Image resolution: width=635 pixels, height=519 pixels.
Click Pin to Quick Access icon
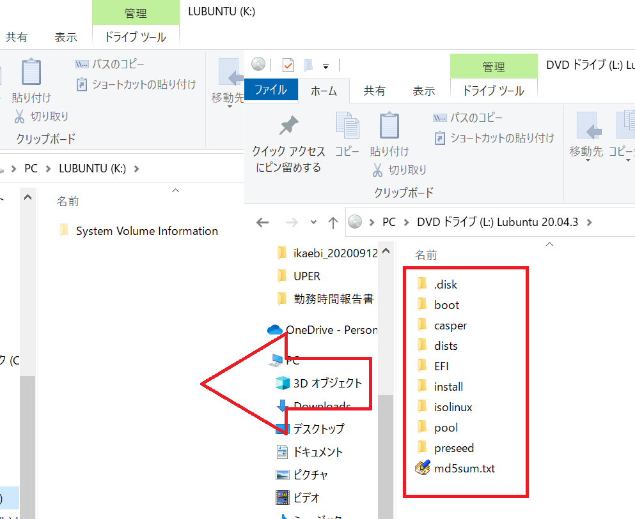click(289, 125)
